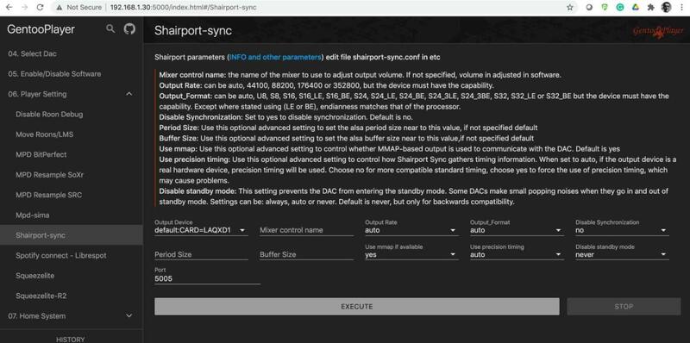Viewport: 690px width, 343px height.
Task: Click the GentooPlayer sidebar title
Action: point(41,29)
